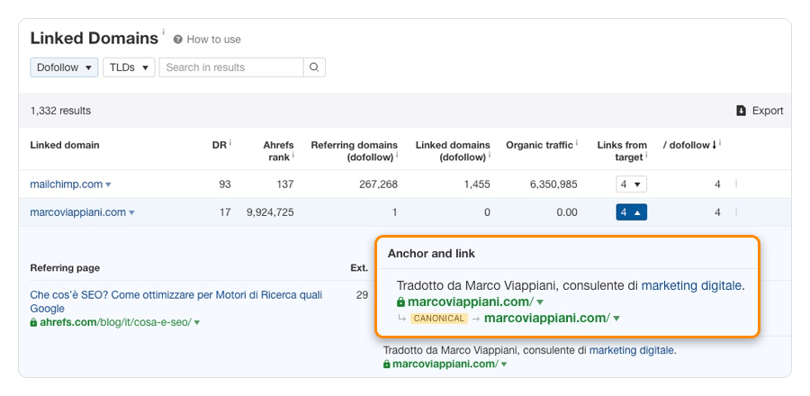Click the Export download icon
The width and height of the screenshot is (810, 396).
click(x=741, y=111)
